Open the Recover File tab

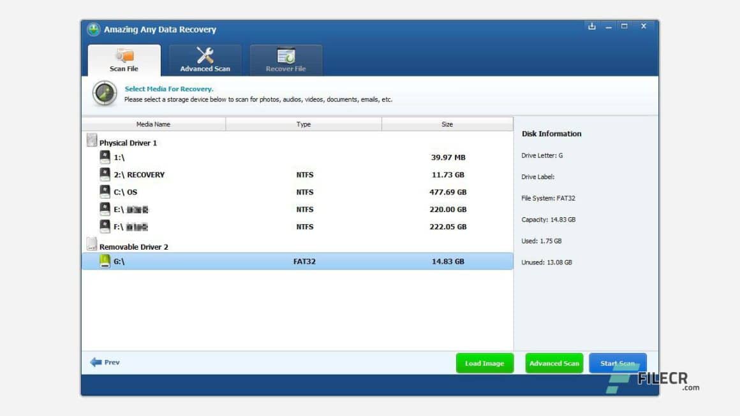[x=286, y=61]
